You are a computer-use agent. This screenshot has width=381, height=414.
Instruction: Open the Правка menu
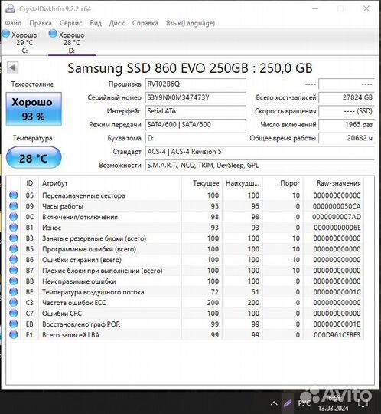tap(41, 23)
